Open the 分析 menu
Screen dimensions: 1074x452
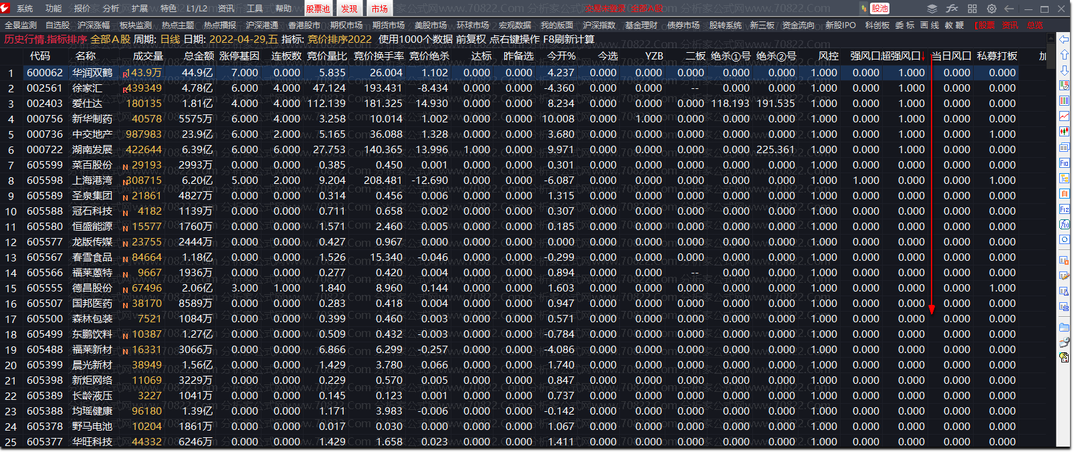[111, 9]
